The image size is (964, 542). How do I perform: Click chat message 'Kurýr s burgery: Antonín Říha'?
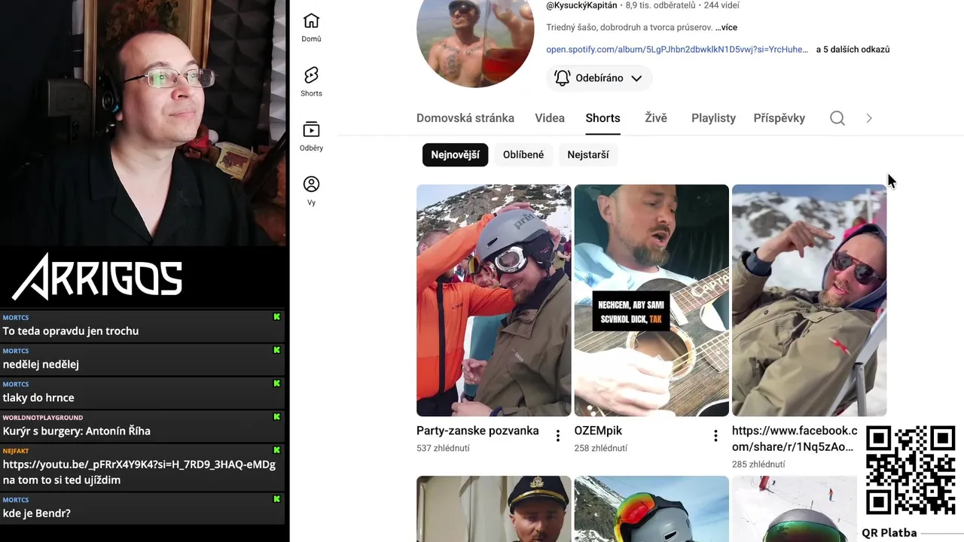[77, 431]
